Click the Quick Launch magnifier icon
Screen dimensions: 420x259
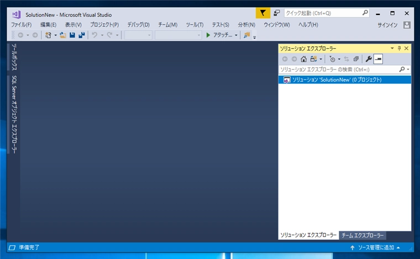coord(365,13)
